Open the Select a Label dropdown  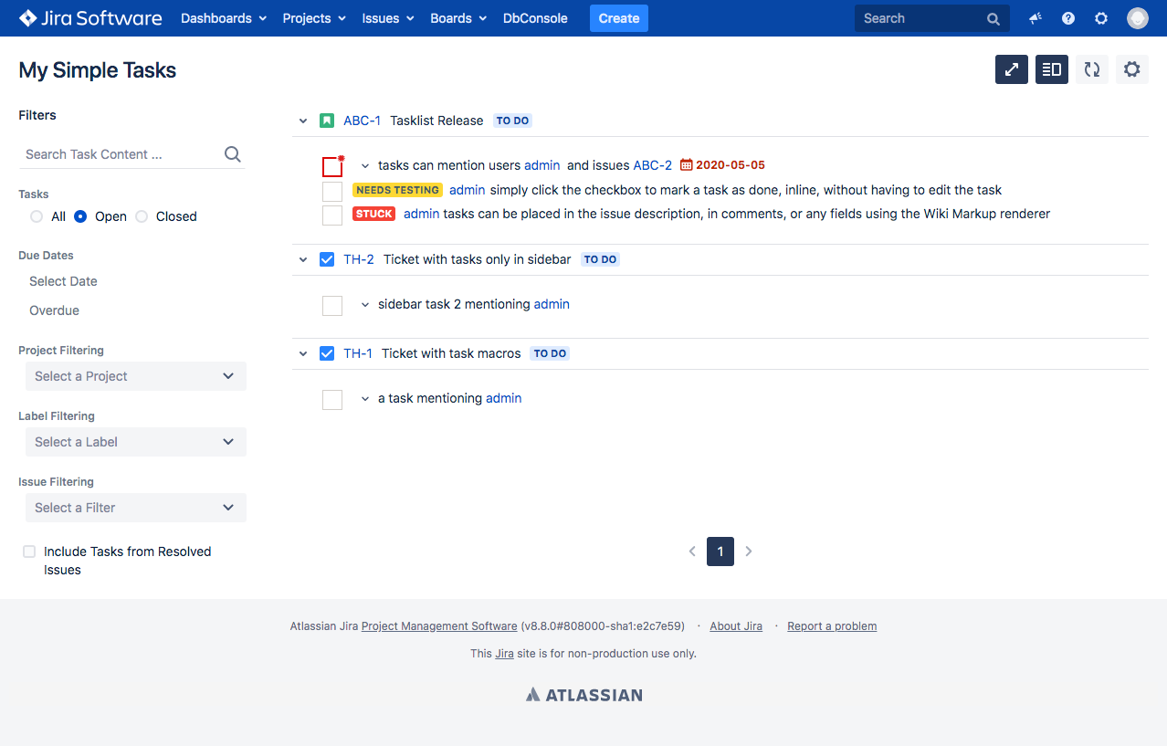[136, 442]
